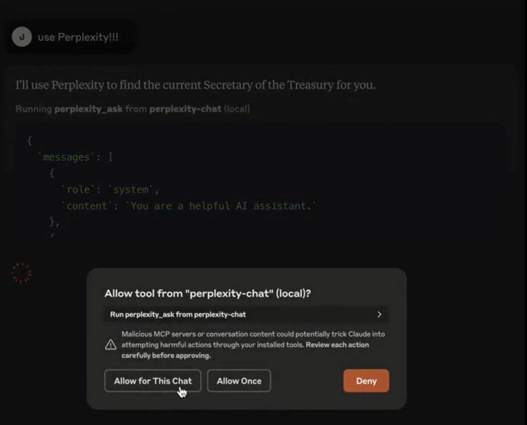The height and width of the screenshot is (425, 527).
Task: Choose Allow for This Chat
Action: point(153,381)
